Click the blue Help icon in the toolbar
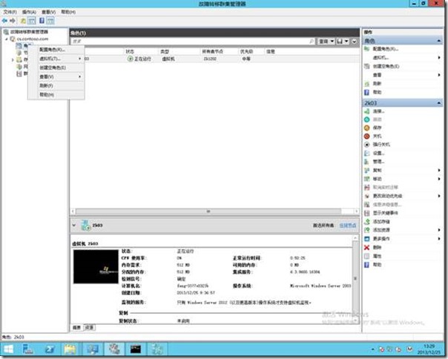Screen dimensions: 448x359 pyautogui.click(x=42, y=21)
